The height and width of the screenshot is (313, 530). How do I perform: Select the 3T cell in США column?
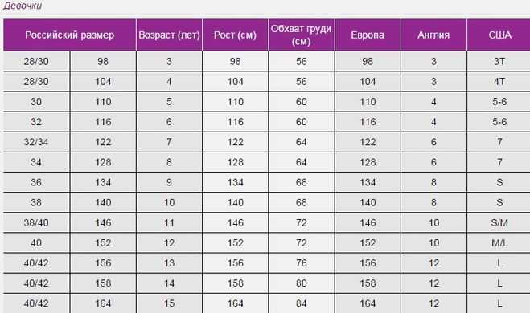499,61
